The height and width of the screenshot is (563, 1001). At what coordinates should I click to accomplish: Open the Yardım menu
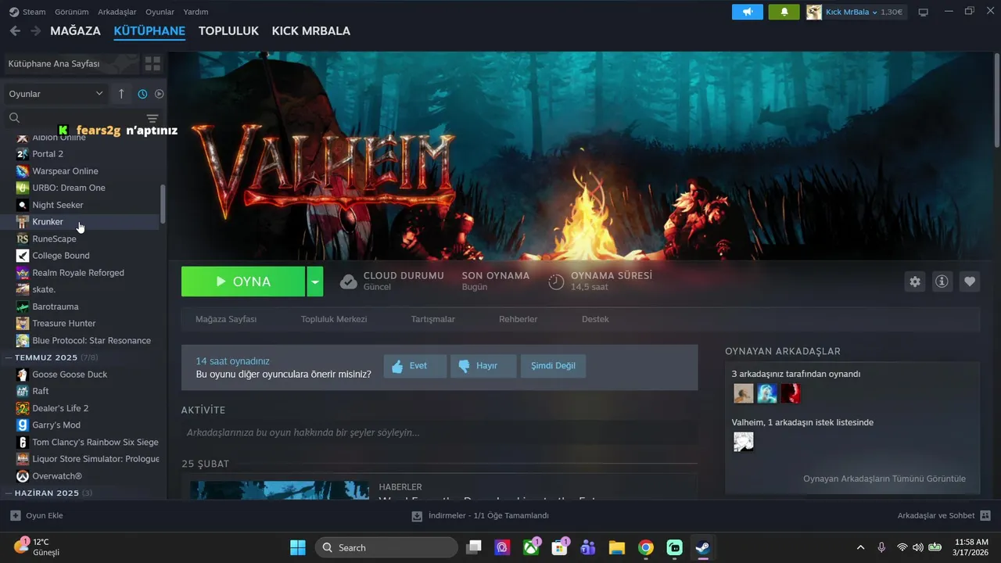(x=196, y=12)
